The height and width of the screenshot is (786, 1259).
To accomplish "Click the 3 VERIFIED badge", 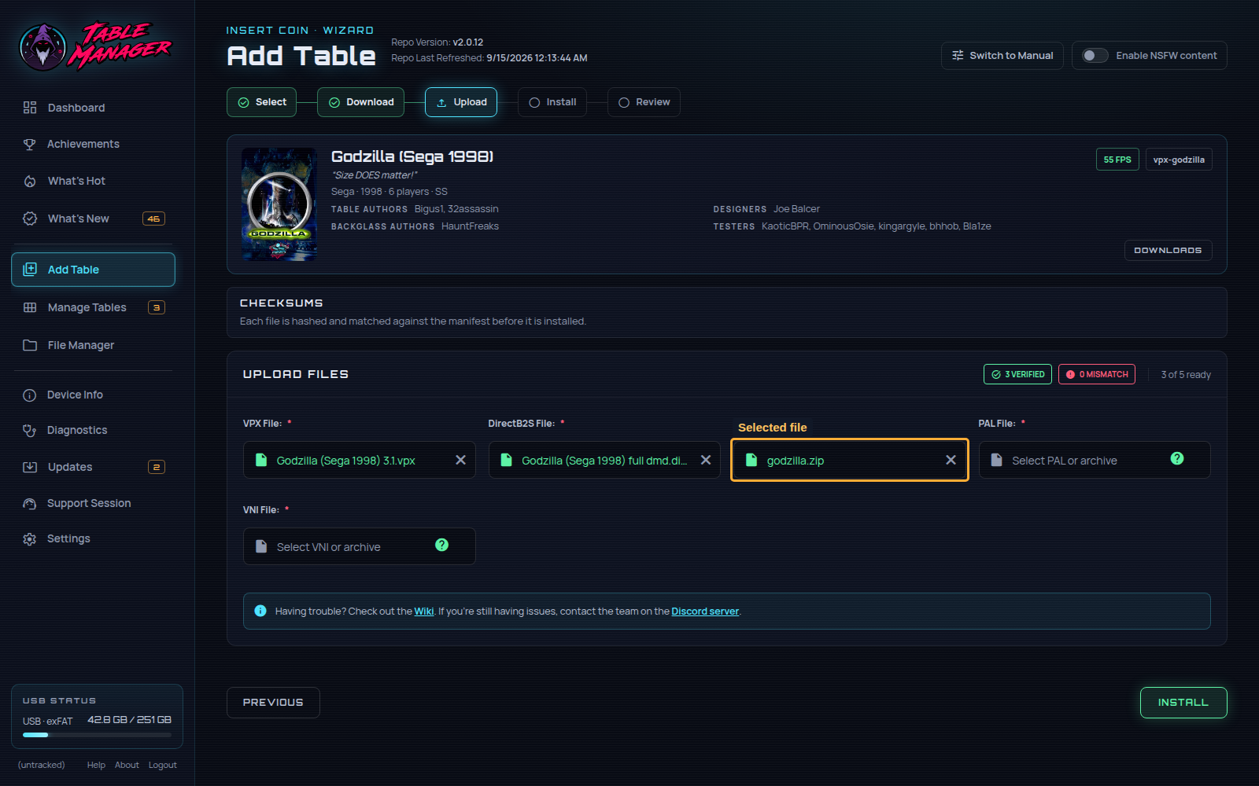I will [1017, 374].
